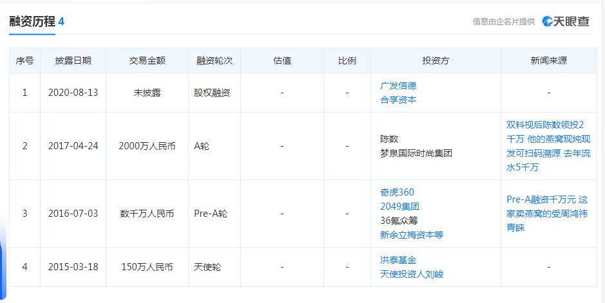Image resolution: width=605 pixels, height=303 pixels.
Task: Click investor text 梦泉国际时尚集团
Action: pos(416,153)
